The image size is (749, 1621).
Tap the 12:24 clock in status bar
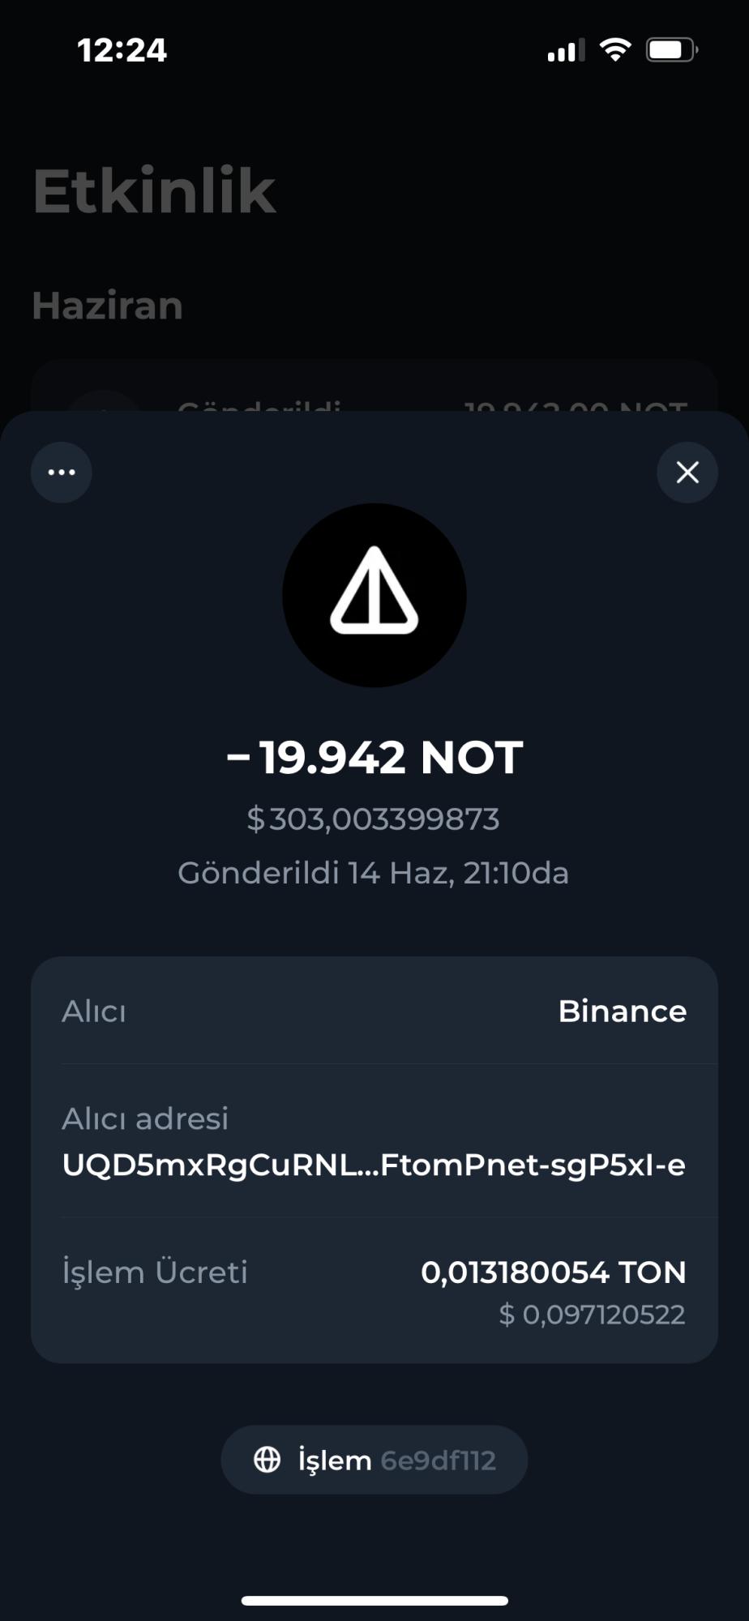pyautogui.click(x=122, y=49)
